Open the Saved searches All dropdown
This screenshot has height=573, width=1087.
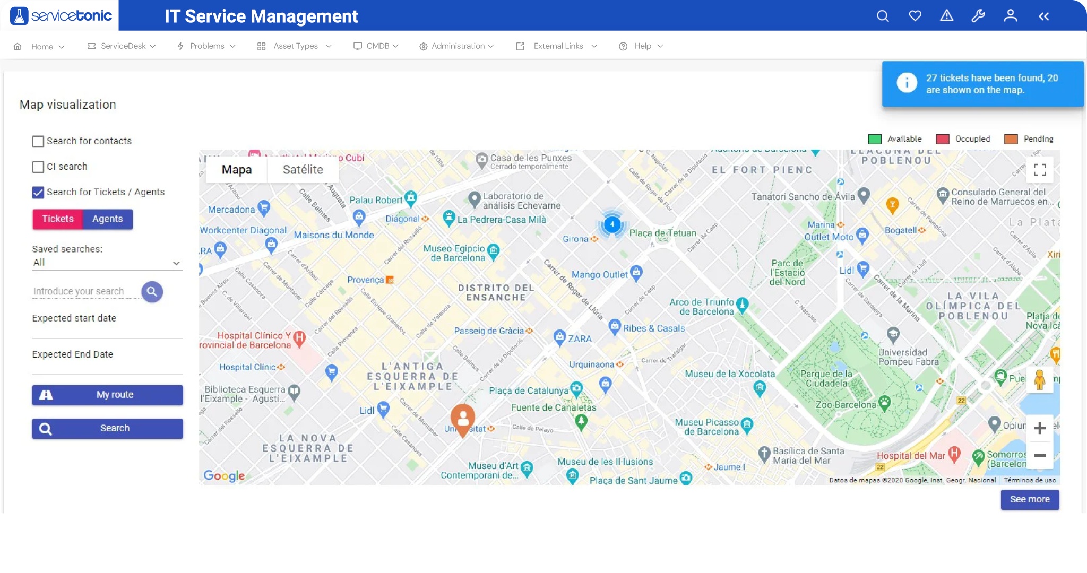tap(107, 263)
